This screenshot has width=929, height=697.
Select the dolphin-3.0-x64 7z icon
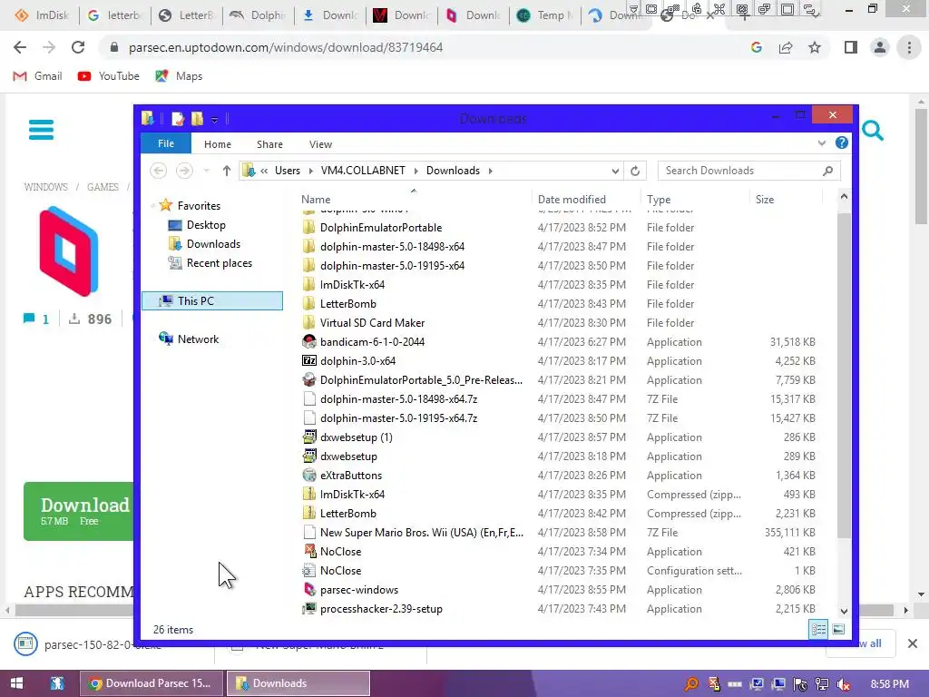click(x=309, y=361)
